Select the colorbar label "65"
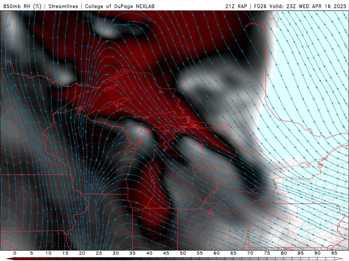349x261 pixels. point(233,253)
